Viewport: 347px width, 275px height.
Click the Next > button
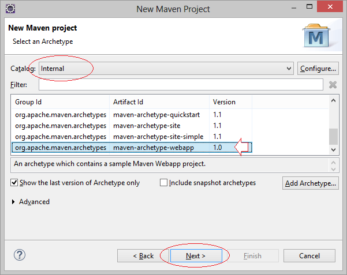[x=196, y=256]
